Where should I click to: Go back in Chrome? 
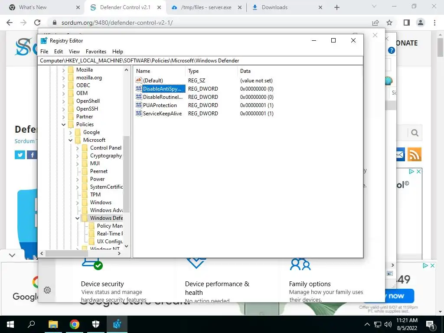[x=10, y=23]
